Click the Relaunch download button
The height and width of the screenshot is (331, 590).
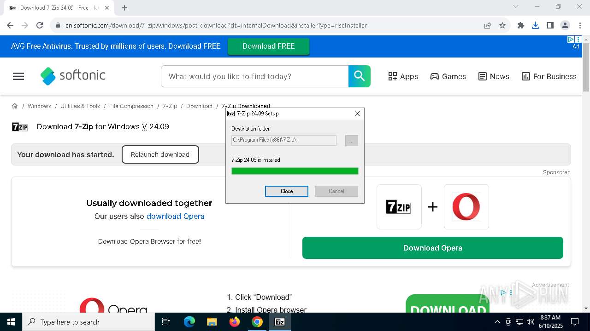tap(160, 154)
